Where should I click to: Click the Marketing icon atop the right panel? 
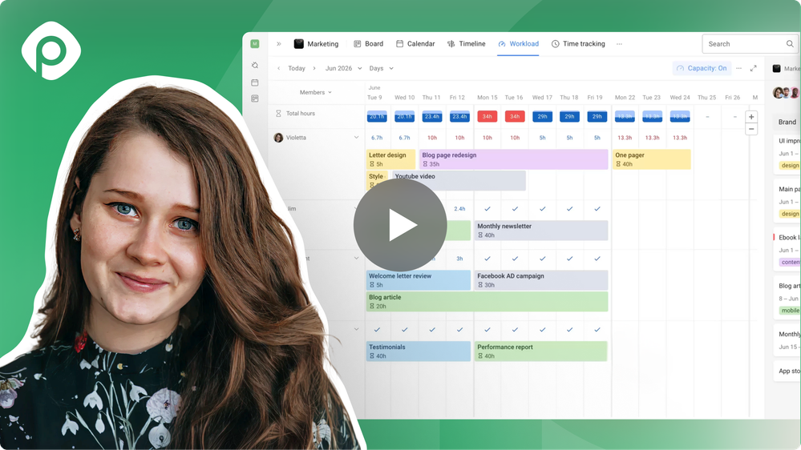click(x=776, y=68)
